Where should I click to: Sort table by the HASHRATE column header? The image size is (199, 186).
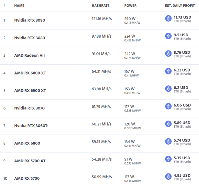[x=100, y=6]
